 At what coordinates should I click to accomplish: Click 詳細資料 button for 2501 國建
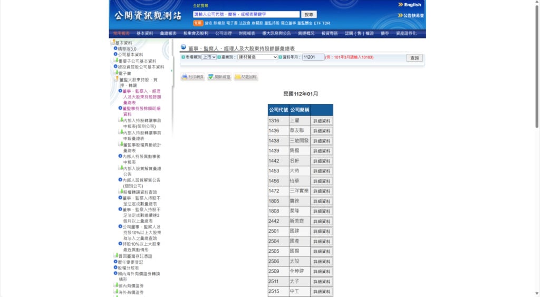point(322,231)
